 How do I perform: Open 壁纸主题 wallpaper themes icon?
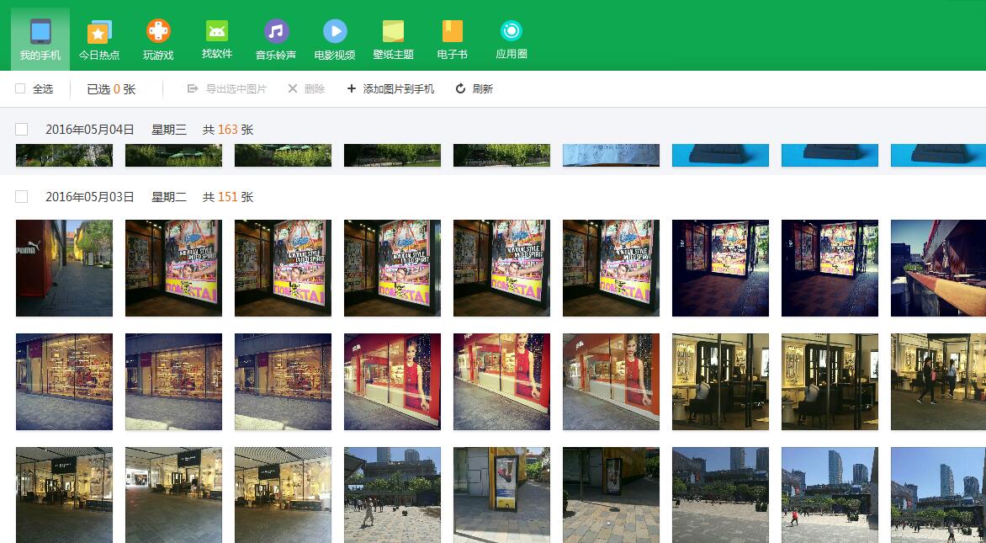coord(394,39)
